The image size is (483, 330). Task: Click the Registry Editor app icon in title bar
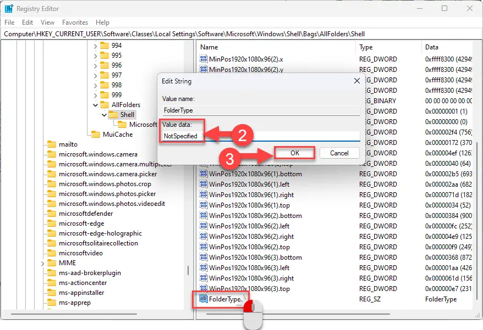tap(9, 8)
